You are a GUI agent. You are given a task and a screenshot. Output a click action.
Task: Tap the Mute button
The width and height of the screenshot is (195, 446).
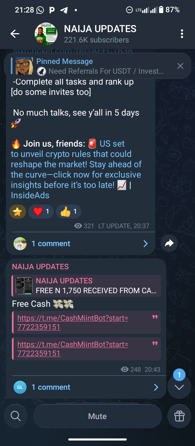[97, 416]
